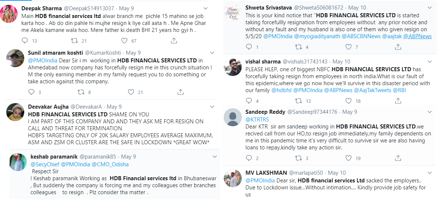
Task: Open vishal sharma's profile avatar
Action: pos(233,66)
